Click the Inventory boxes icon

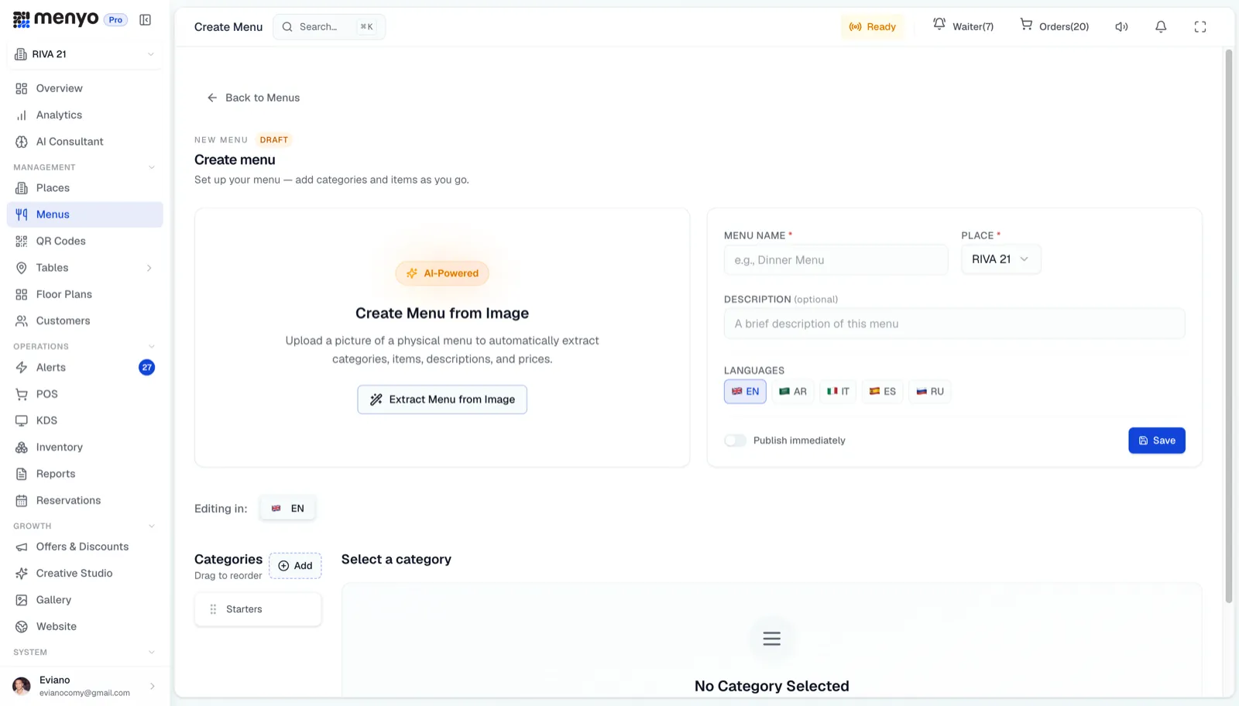coord(22,447)
